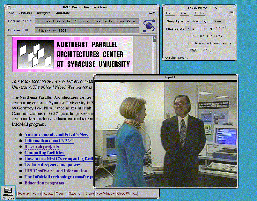Follow the Announcements and What's New link
Viewport: 257px width, 201px height.
pyautogui.click(x=56, y=135)
